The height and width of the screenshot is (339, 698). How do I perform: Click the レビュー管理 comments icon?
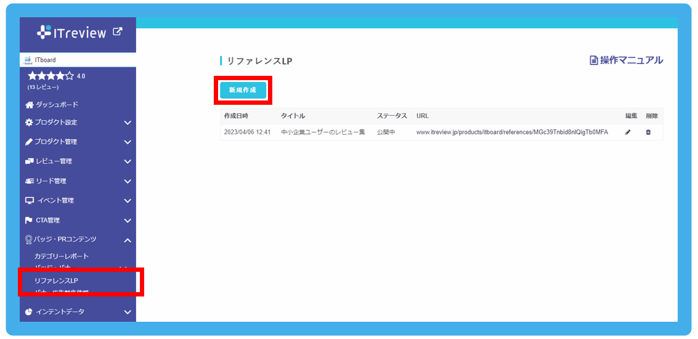coord(30,161)
